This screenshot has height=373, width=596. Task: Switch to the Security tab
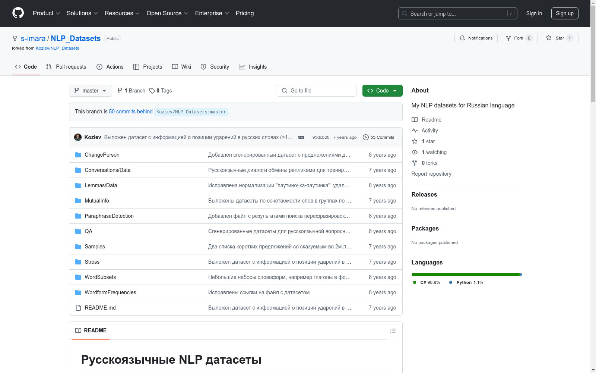point(215,67)
